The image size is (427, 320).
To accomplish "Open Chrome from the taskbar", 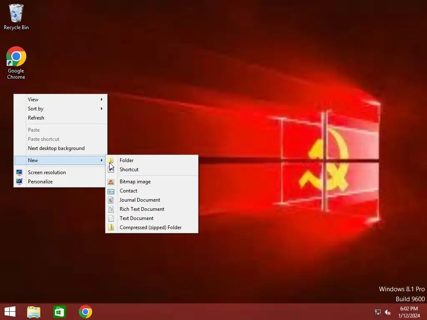I will click(x=85, y=312).
